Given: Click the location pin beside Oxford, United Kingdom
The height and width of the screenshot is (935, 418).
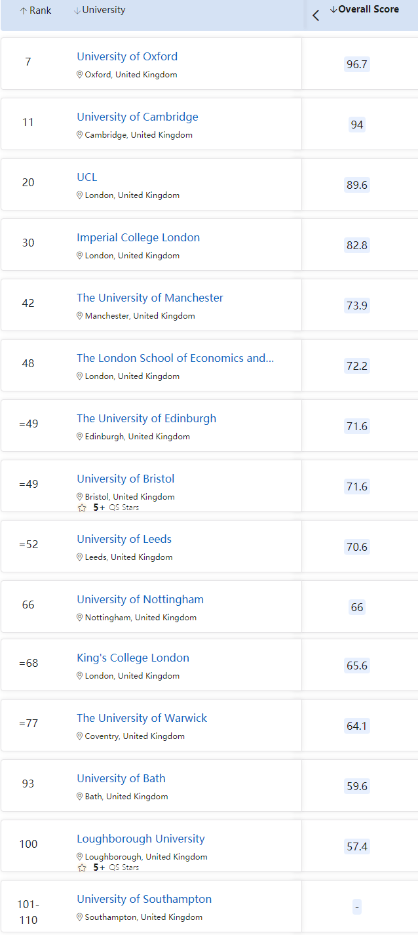Looking at the screenshot, I should pyautogui.click(x=80, y=75).
